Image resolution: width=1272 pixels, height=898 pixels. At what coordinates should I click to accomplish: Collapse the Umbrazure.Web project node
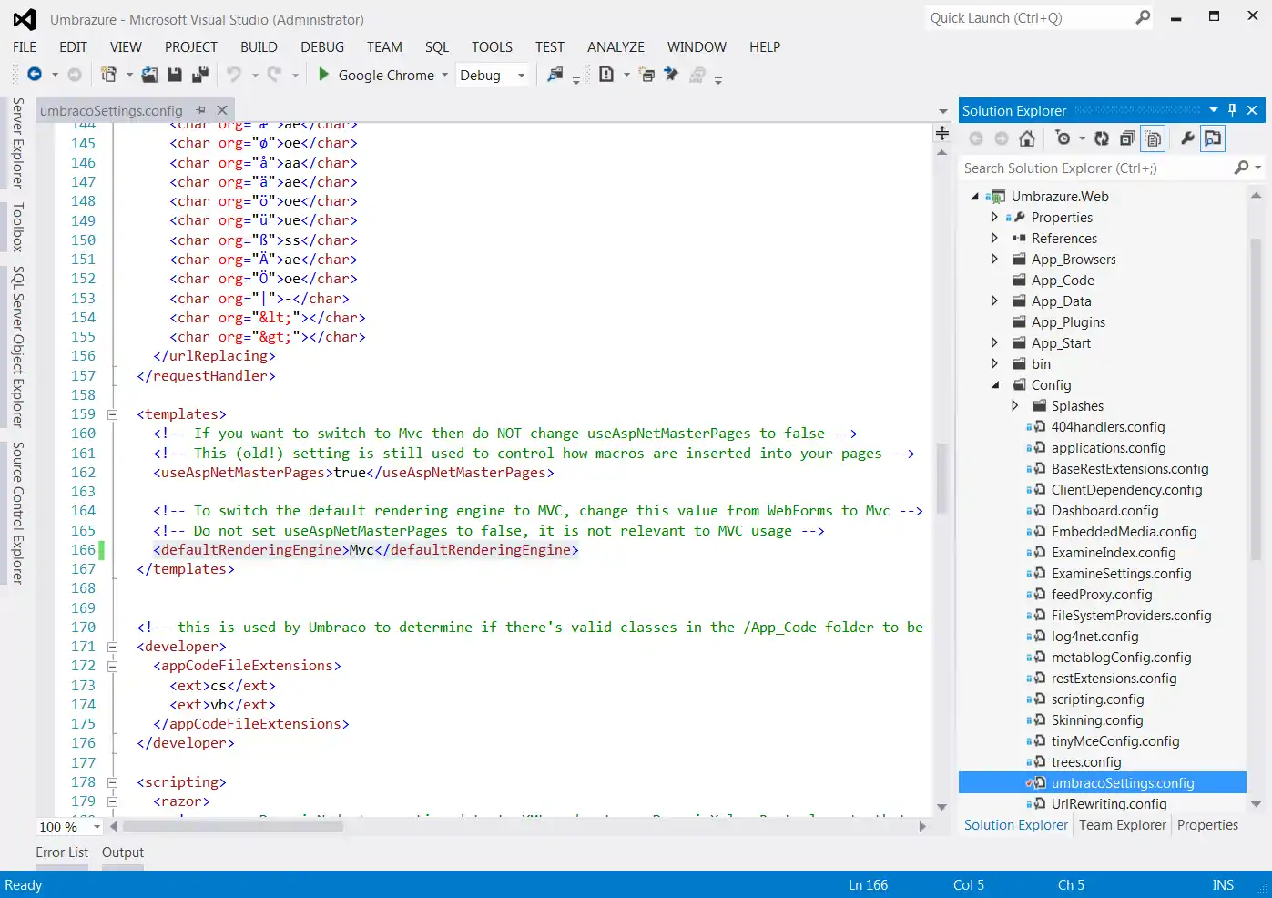pos(975,196)
